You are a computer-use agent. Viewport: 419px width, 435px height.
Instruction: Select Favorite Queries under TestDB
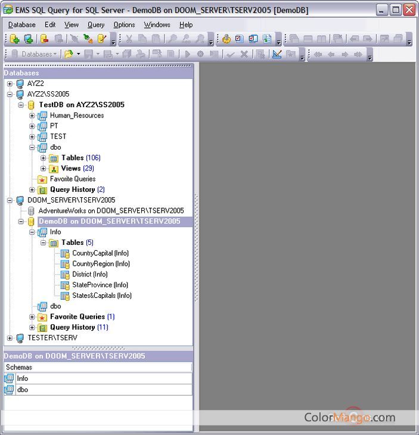pyautogui.click(x=73, y=179)
